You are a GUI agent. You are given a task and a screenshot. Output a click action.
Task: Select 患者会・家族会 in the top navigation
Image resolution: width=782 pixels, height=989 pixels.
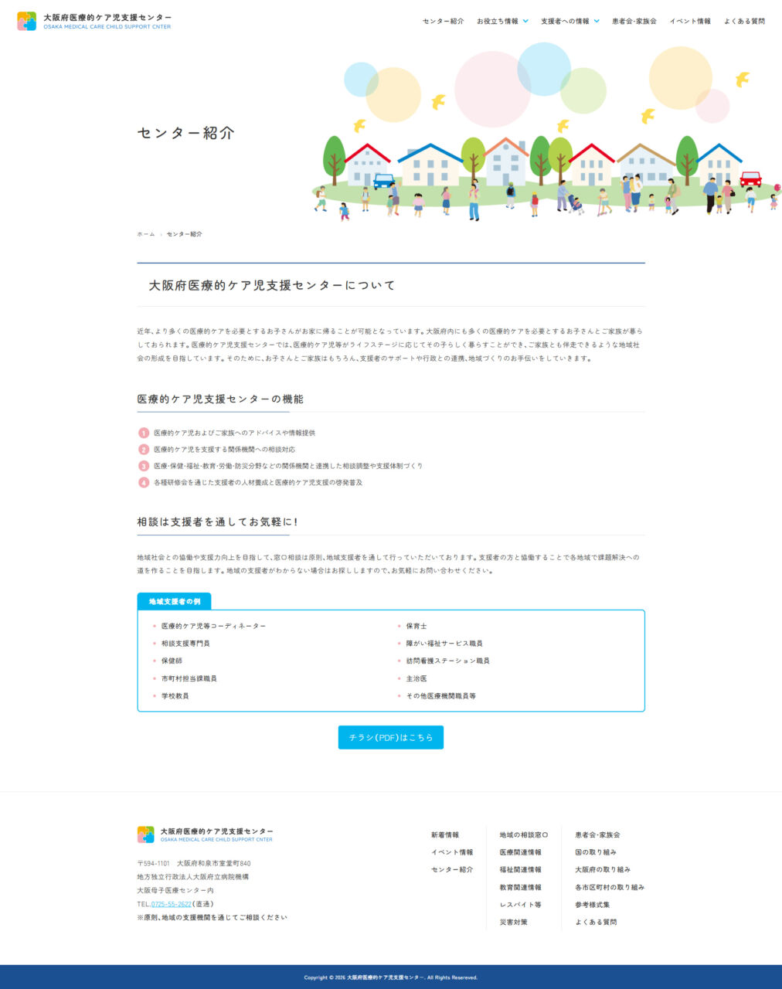click(635, 22)
